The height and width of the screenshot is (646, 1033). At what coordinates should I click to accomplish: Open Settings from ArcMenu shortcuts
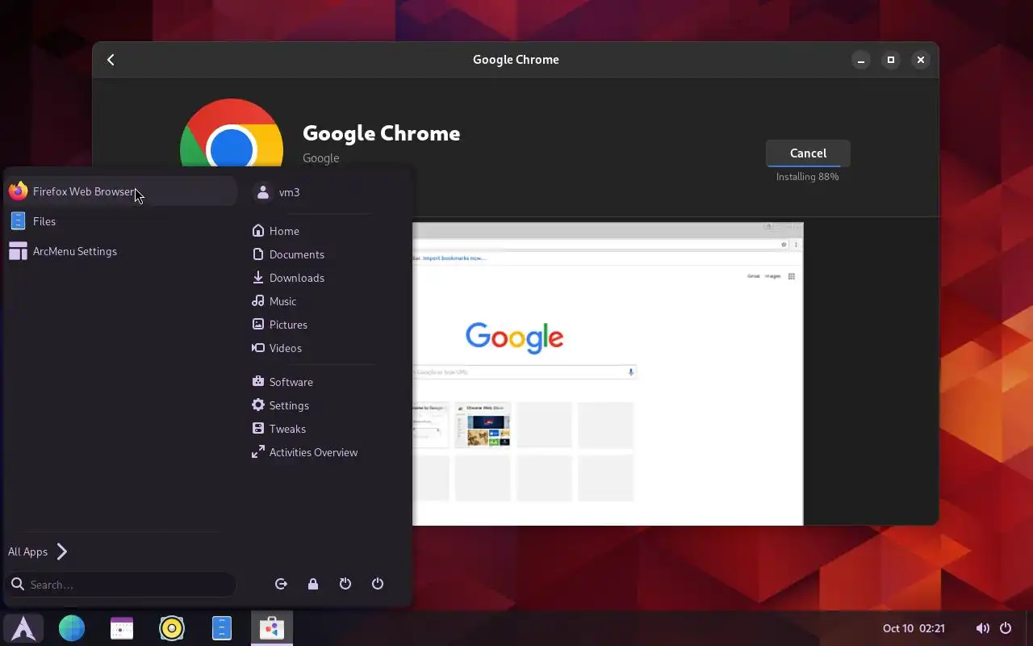(x=281, y=405)
